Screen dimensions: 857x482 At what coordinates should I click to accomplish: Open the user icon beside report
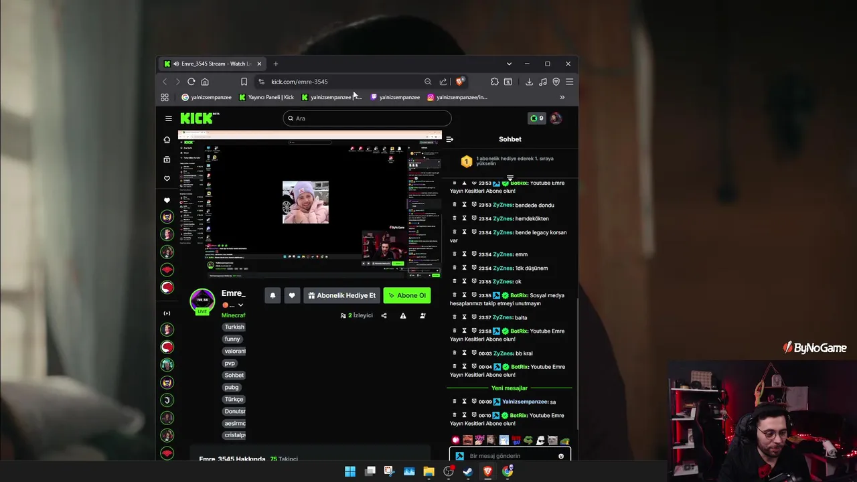click(x=422, y=315)
